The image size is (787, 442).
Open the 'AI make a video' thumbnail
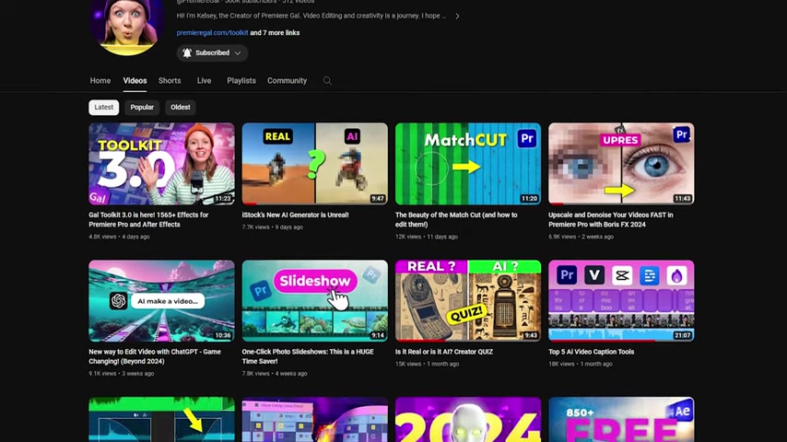tap(161, 301)
